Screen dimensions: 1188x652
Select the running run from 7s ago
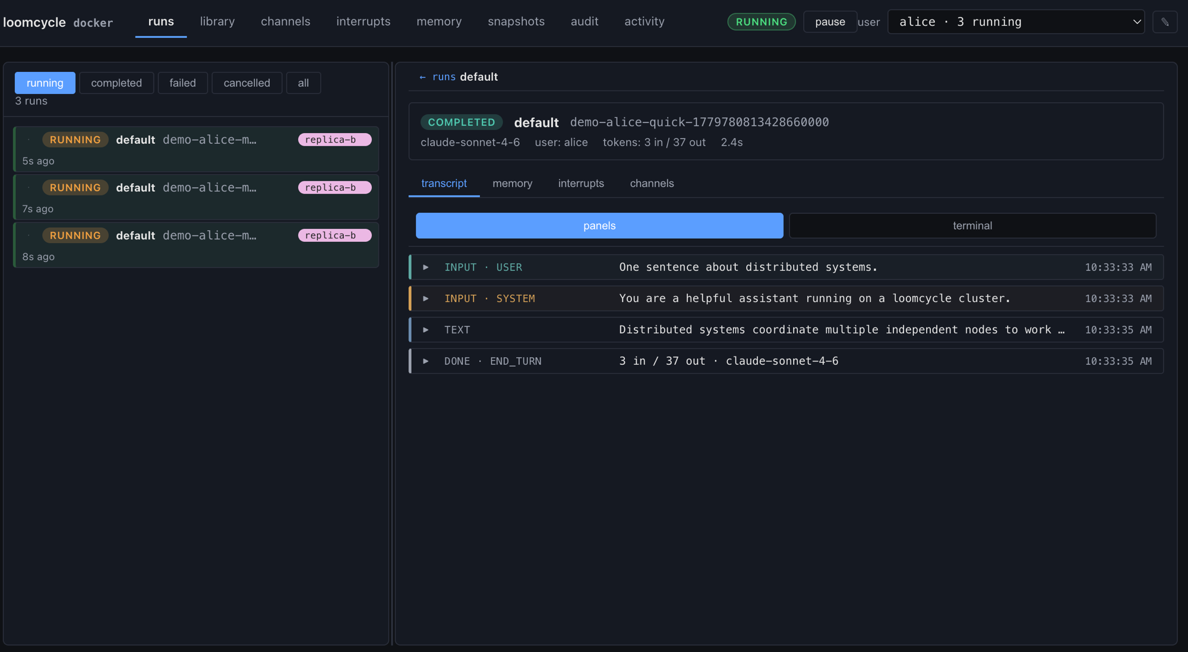point(196,197)
